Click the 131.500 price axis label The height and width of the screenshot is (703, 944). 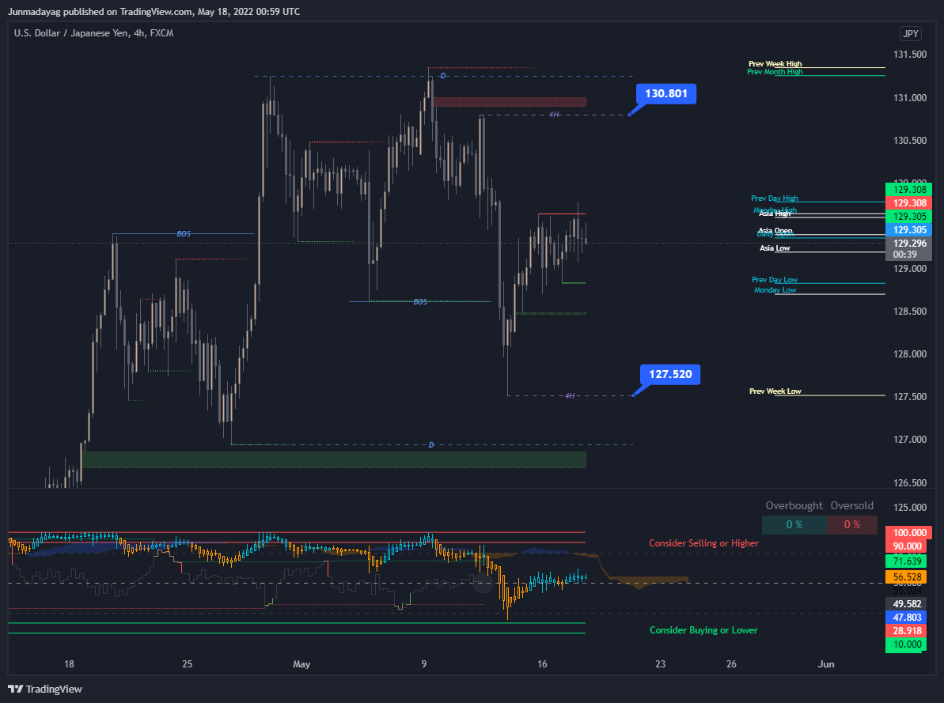click(910, 55)
